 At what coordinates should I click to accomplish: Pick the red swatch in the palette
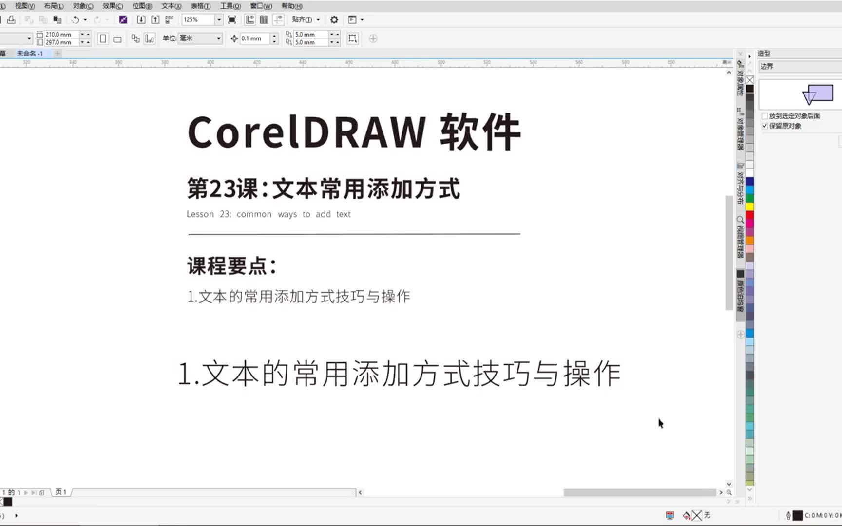click(x=750, y=215)
